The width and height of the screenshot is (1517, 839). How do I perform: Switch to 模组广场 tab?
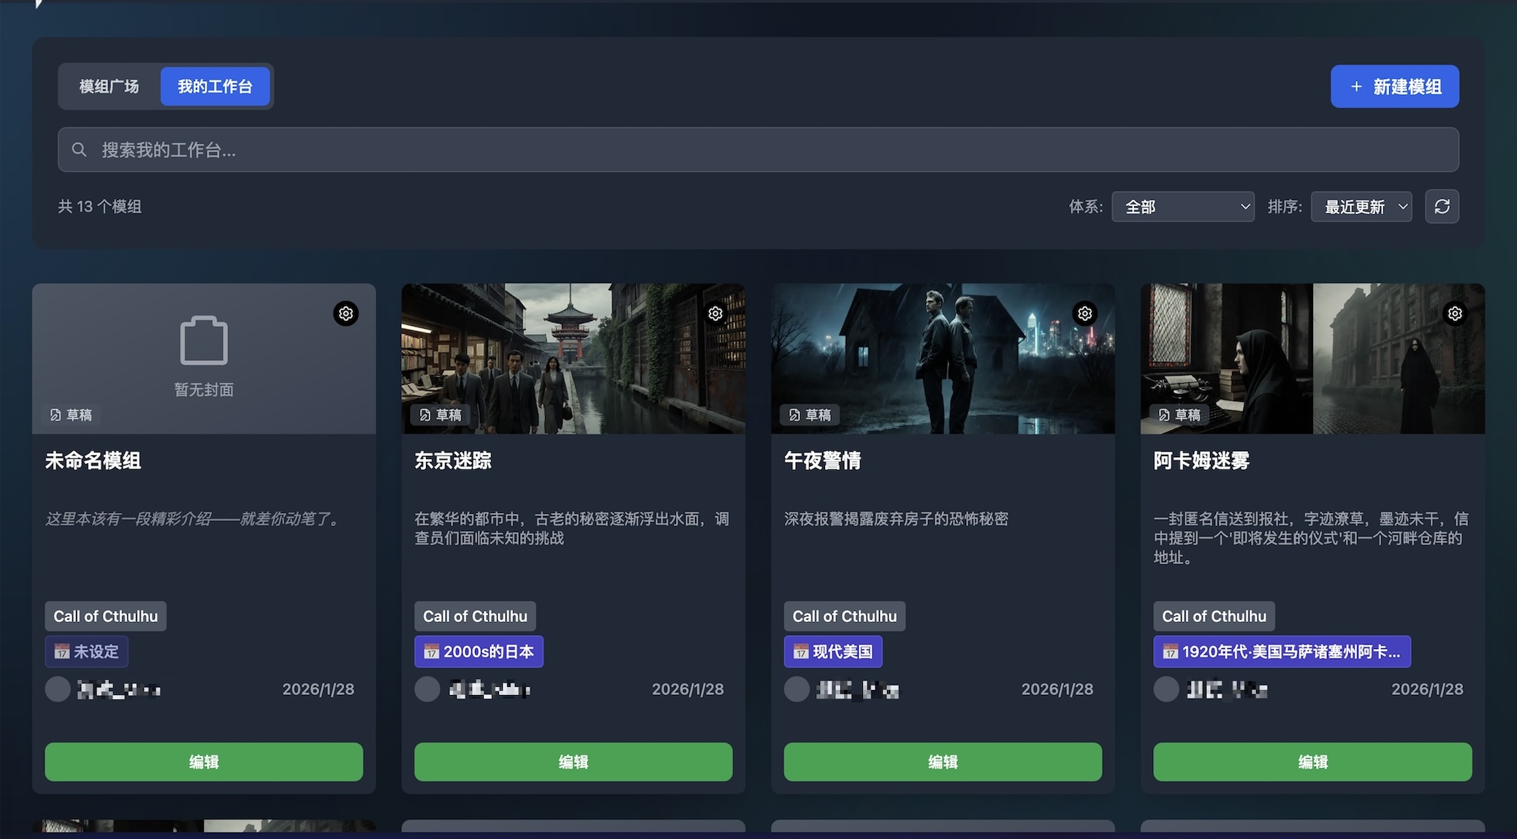point(108,86)
